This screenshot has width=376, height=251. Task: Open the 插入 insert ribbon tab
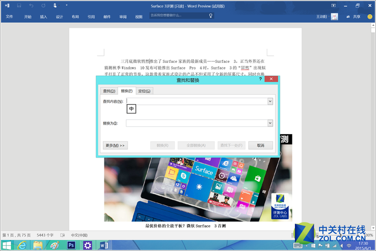tap(43, 17)
